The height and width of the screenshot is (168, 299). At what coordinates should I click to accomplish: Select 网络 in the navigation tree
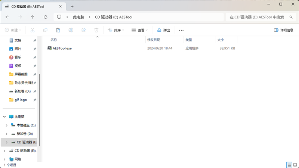pos(18,159)
